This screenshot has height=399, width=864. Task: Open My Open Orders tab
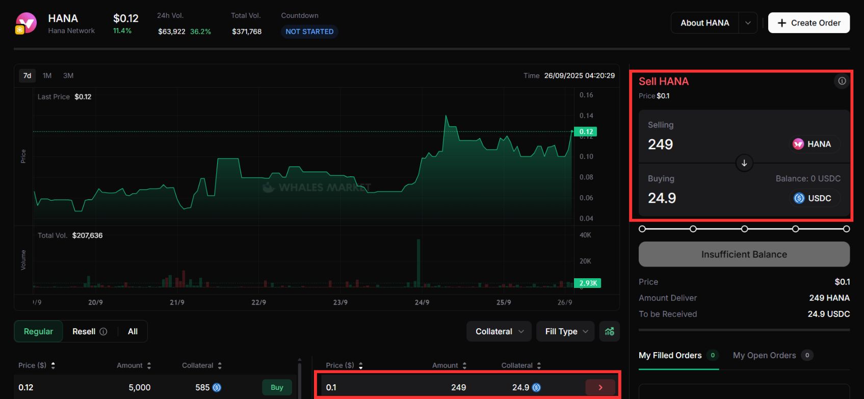[773, 356]
